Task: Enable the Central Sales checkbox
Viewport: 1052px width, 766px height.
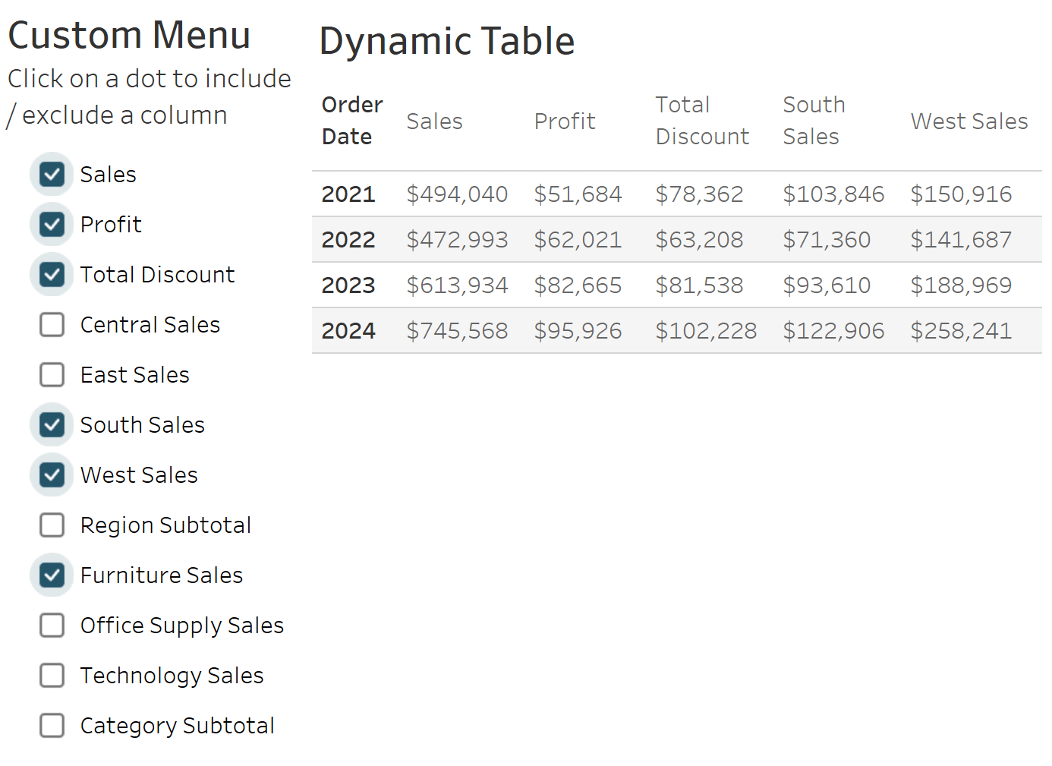Action: click(x=51, y=324)
